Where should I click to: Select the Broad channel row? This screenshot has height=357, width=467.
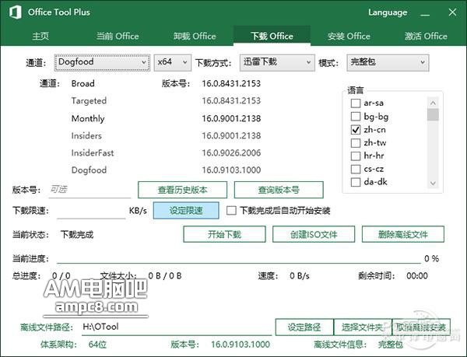(83, 83)
